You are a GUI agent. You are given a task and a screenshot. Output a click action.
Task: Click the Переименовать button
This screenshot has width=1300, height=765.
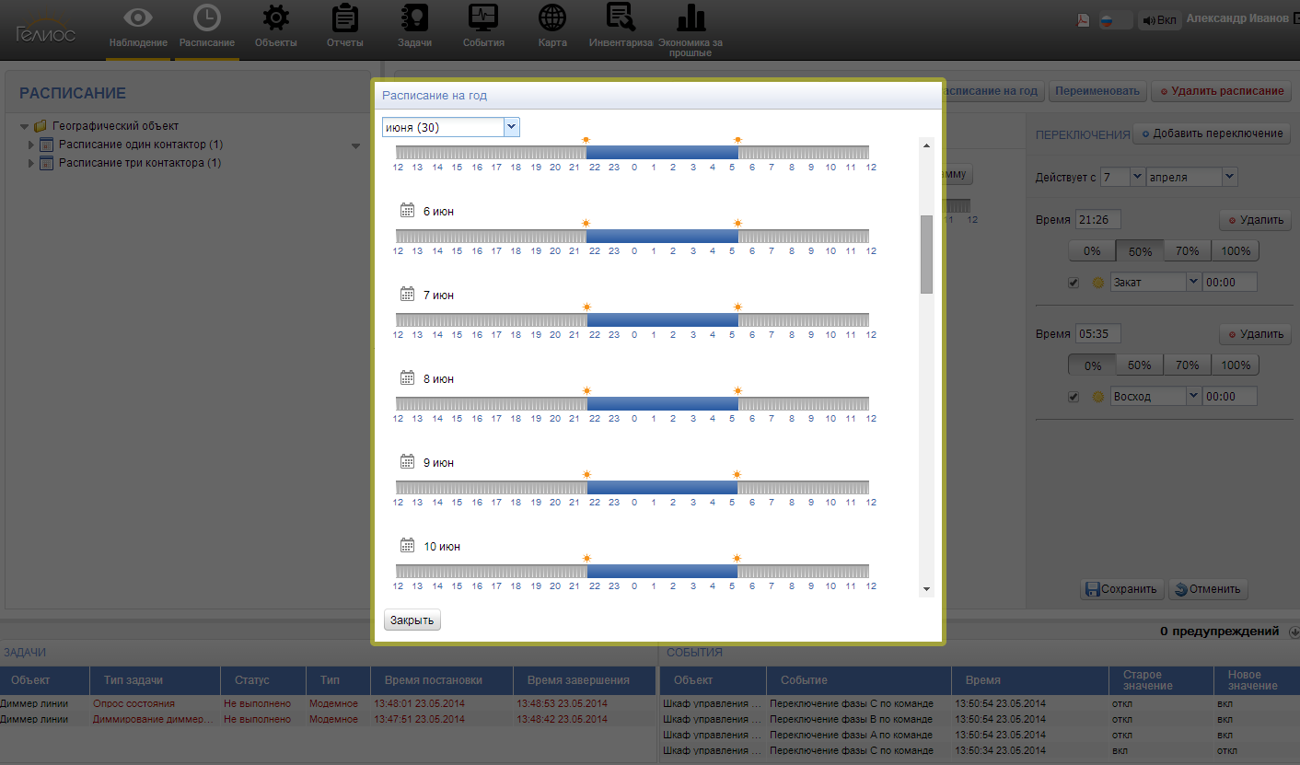coord(1098,91)
